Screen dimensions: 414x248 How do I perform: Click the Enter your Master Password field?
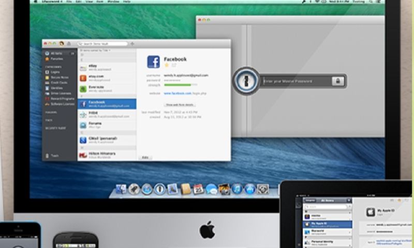pyautogui.click(x=296, y=81)
